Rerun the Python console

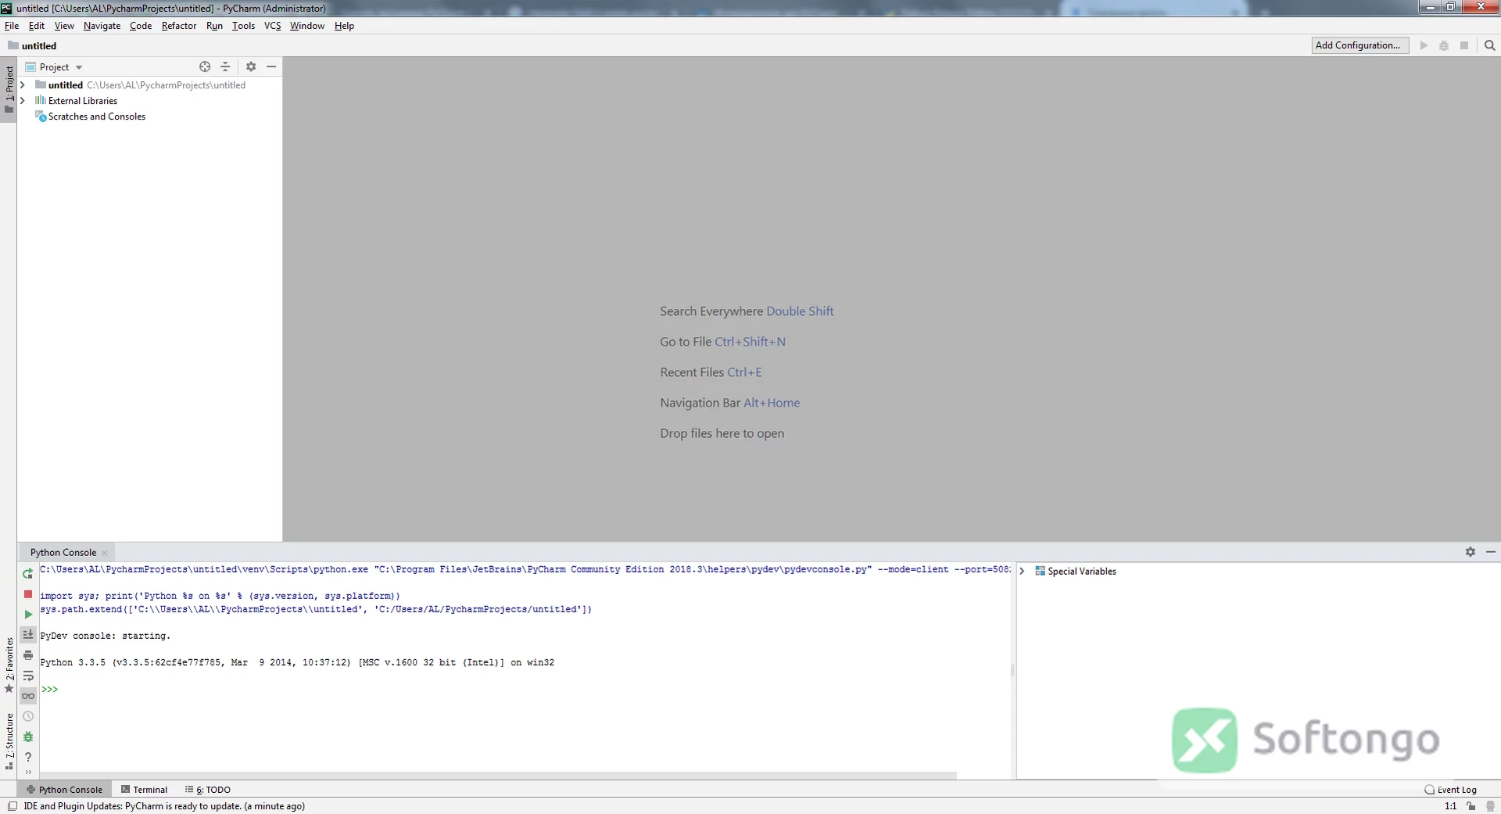point(28,573)
